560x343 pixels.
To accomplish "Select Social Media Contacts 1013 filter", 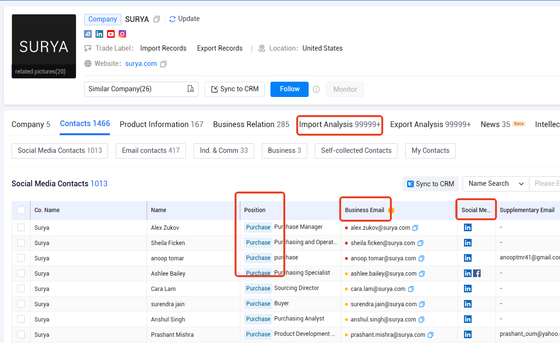I will (60, 150).
